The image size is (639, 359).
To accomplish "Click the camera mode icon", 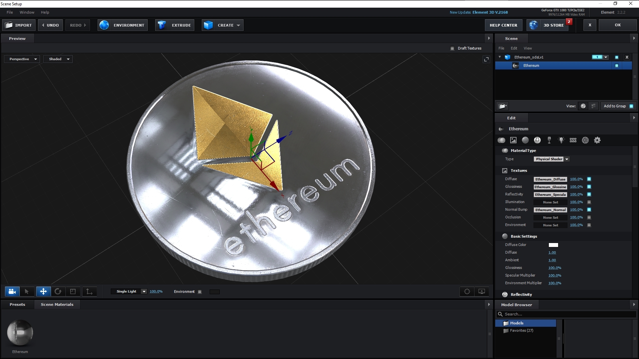I will pyautogui.click(x=12, y=292).
